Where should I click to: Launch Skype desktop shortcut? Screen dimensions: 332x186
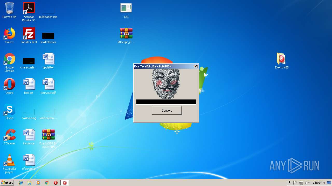[9, 112]
